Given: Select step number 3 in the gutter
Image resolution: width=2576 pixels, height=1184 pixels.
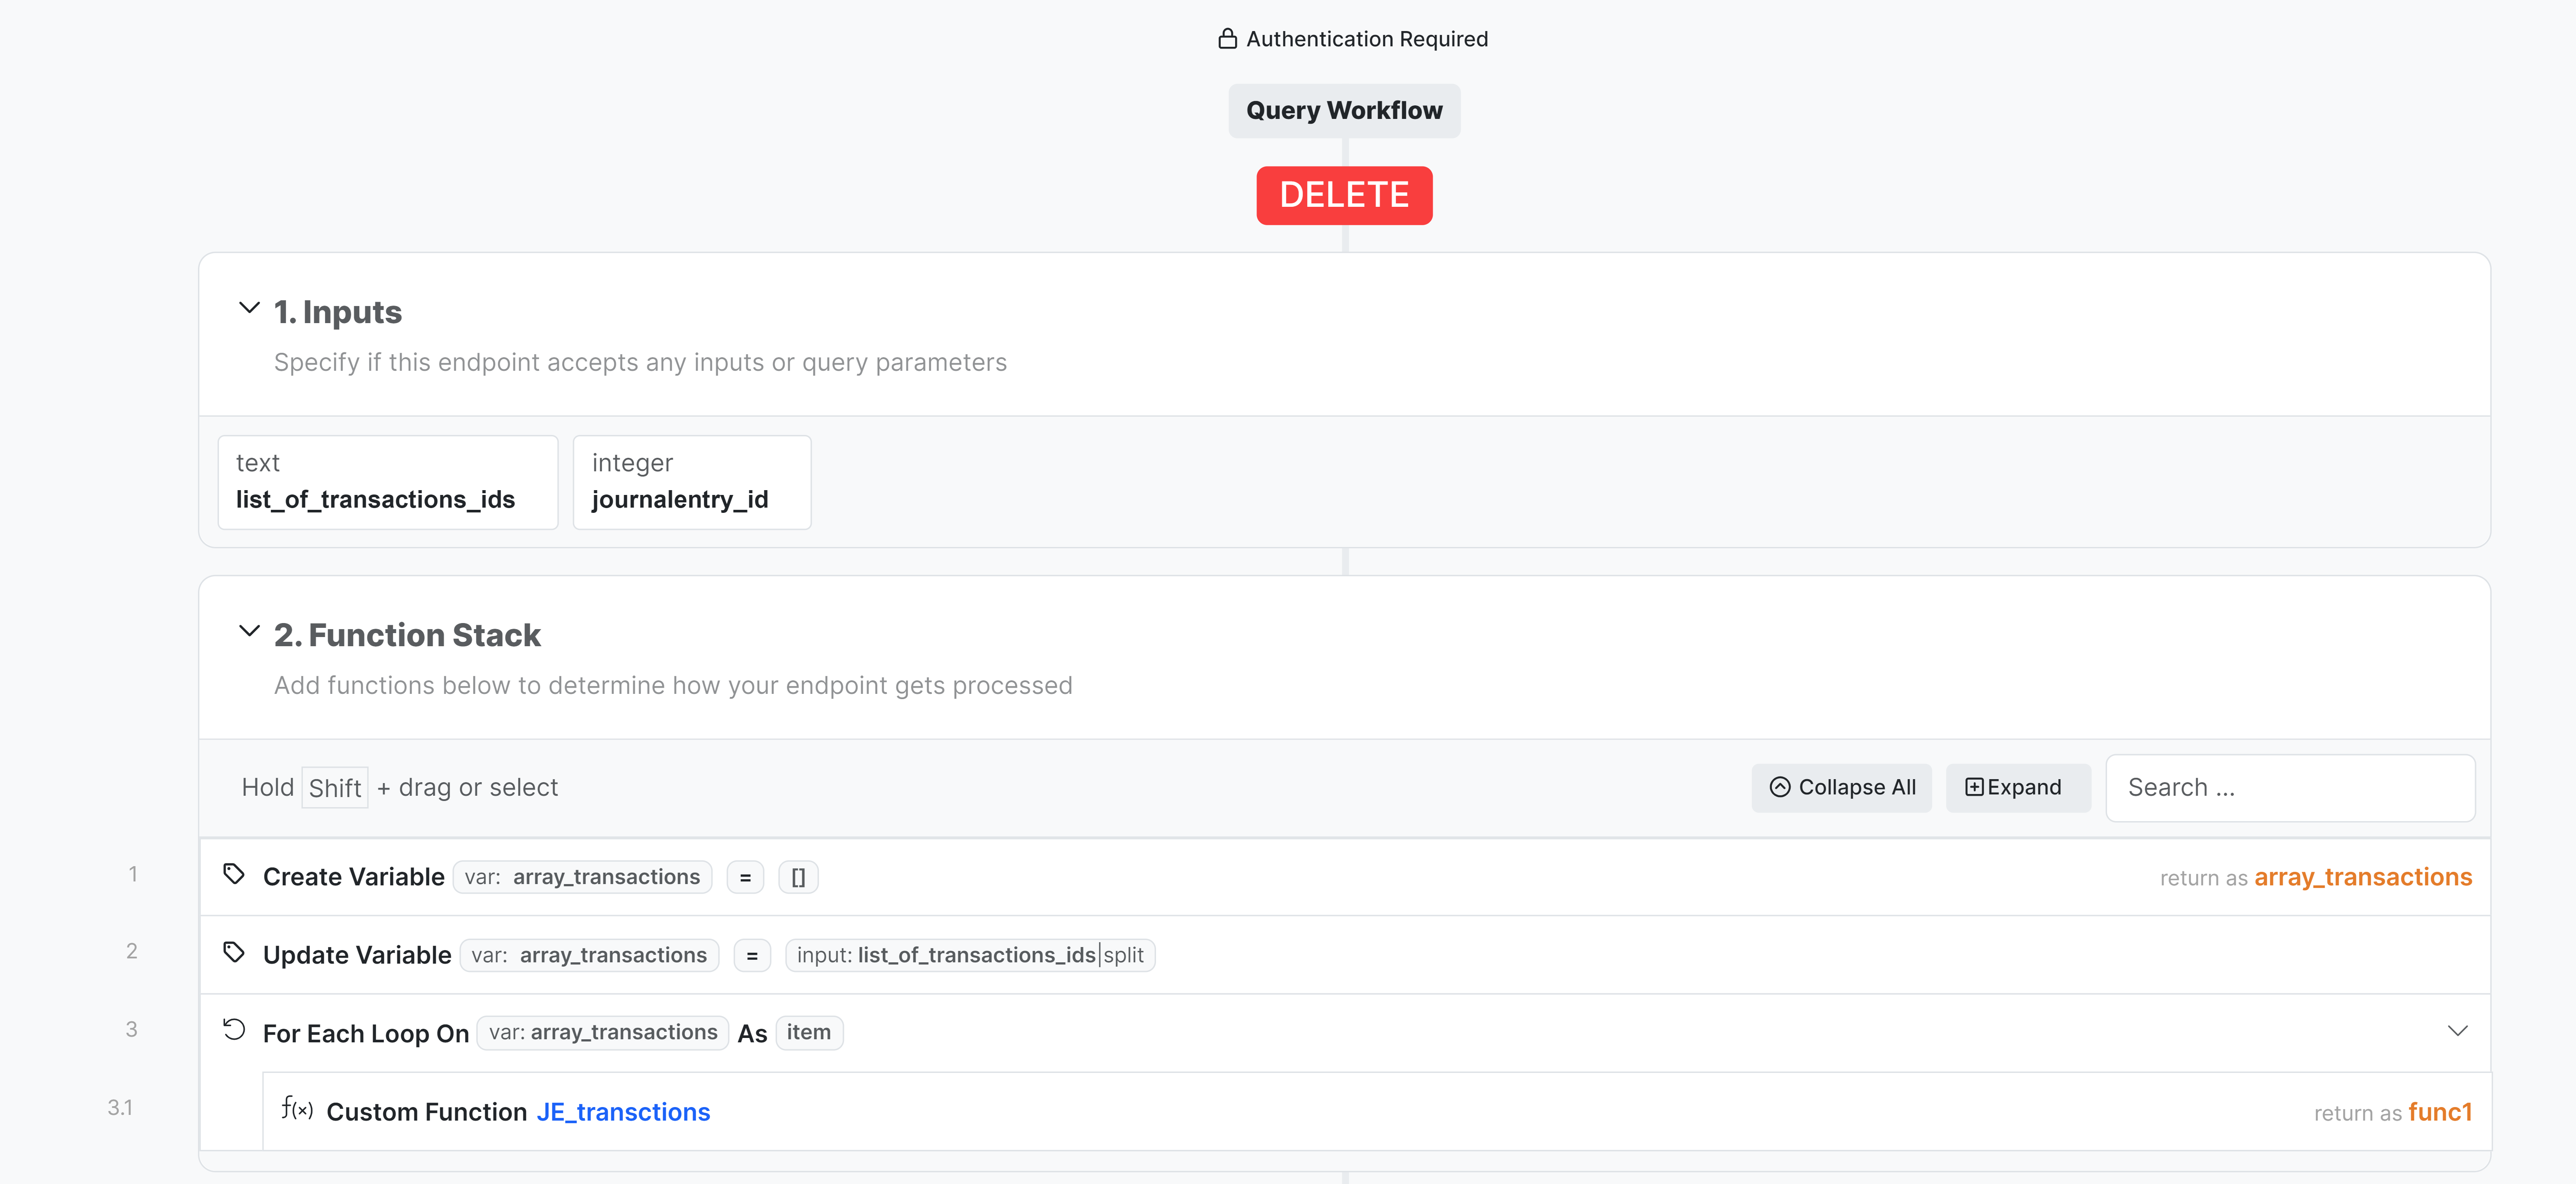Looking at the screenshot, I should [x=131, y=1029].
